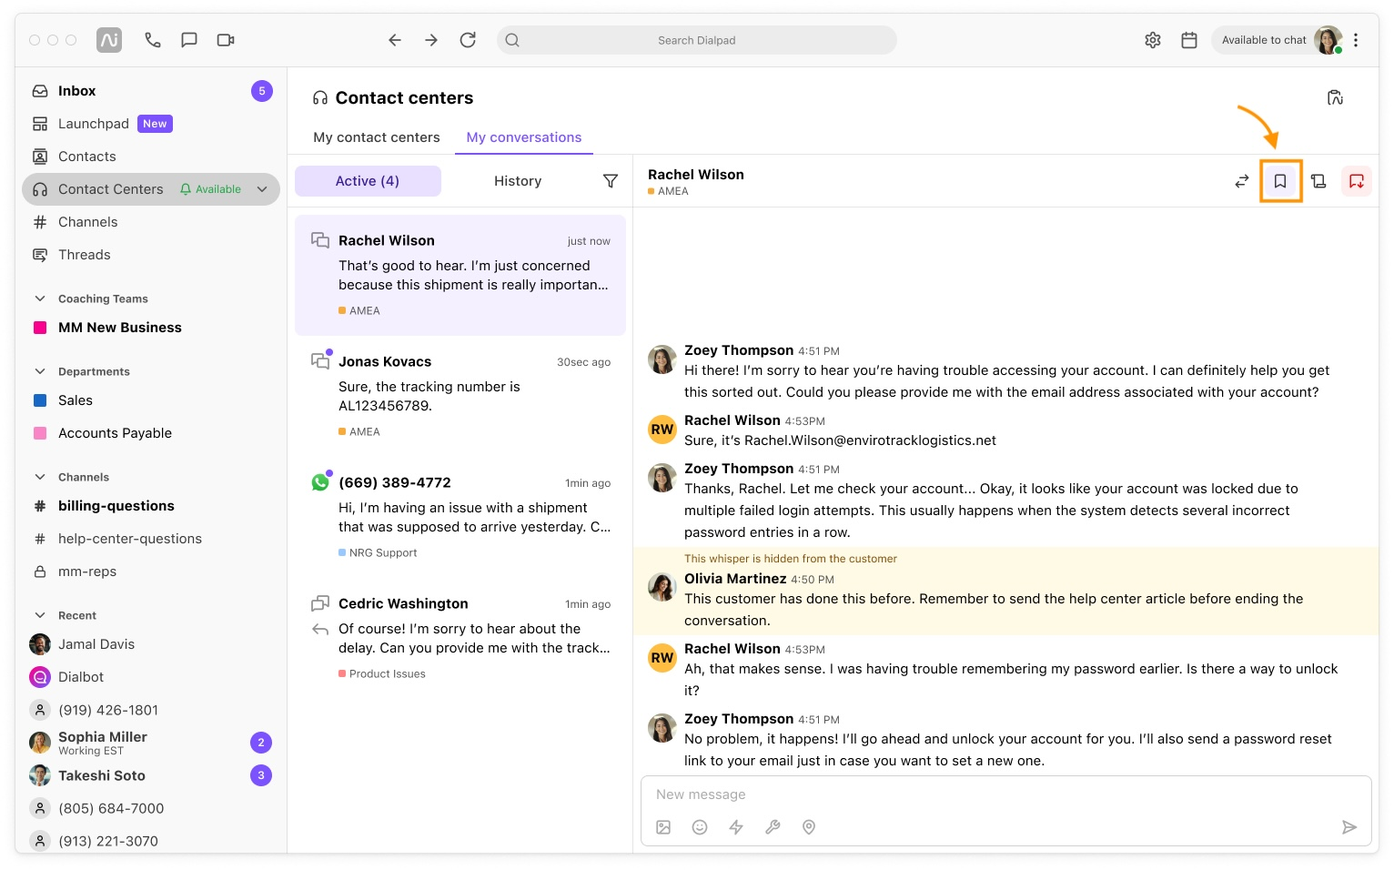Open the Dialpad AI logo icon
Viewport: 1394px width, 870px height.
coord(109,40)
